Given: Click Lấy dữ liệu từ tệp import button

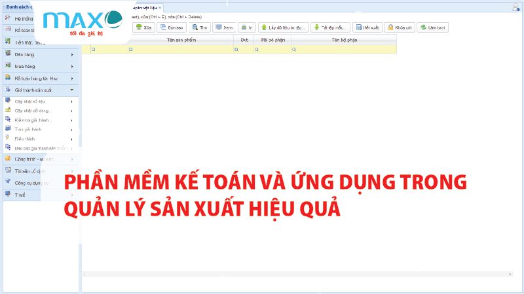Looking at the screenshot, I should 284,27.
